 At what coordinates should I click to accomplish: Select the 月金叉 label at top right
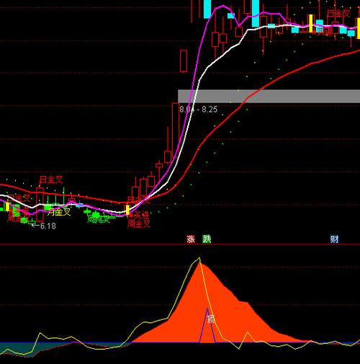coord(338,14)
